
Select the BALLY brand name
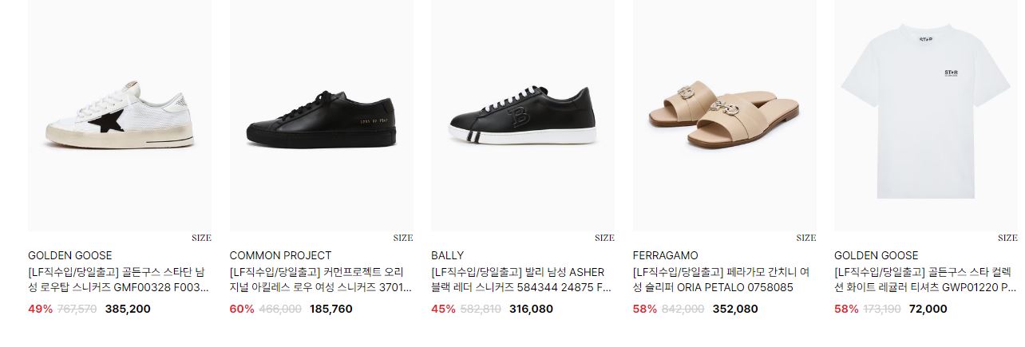[x=447, y=256]
